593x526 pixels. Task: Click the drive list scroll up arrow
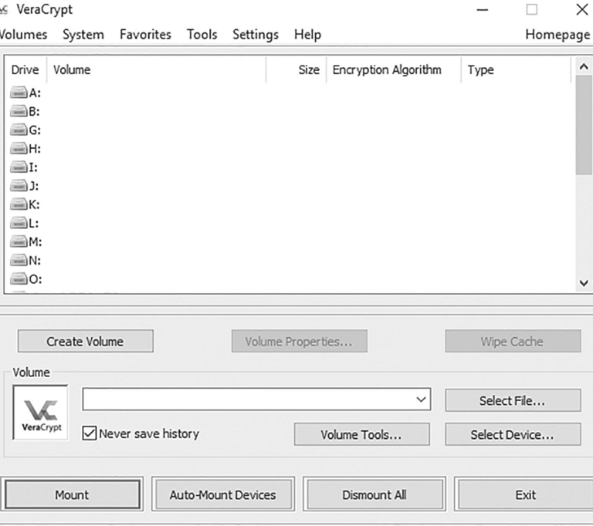pos(584,67)
